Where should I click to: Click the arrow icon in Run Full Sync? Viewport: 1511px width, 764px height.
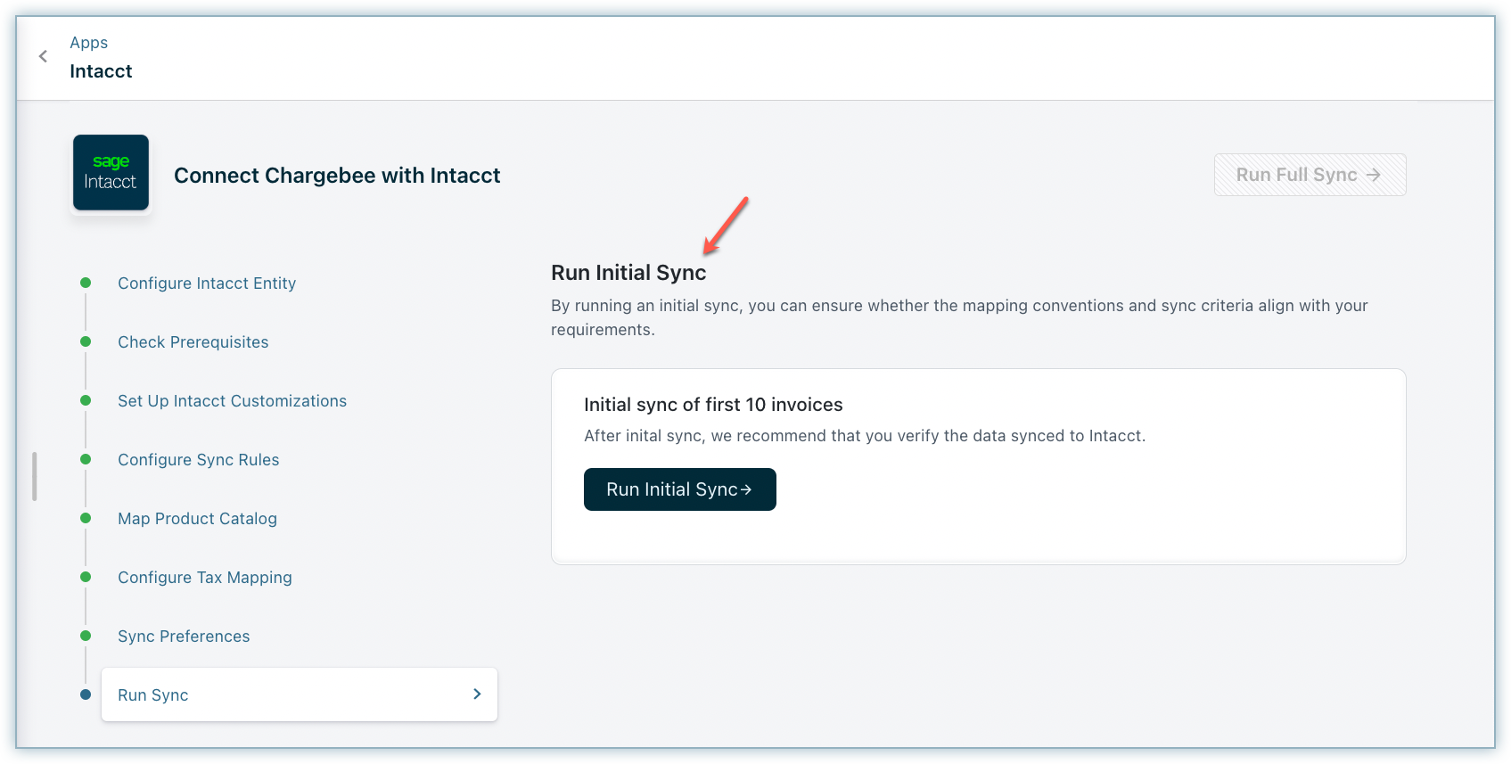(x=1374, y=176)
